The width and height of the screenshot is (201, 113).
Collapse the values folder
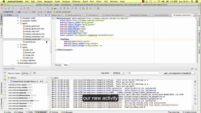tap(18, 47)
